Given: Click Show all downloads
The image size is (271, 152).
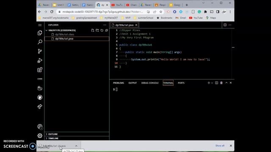Looking at the screenshot, I should (220, 146).
